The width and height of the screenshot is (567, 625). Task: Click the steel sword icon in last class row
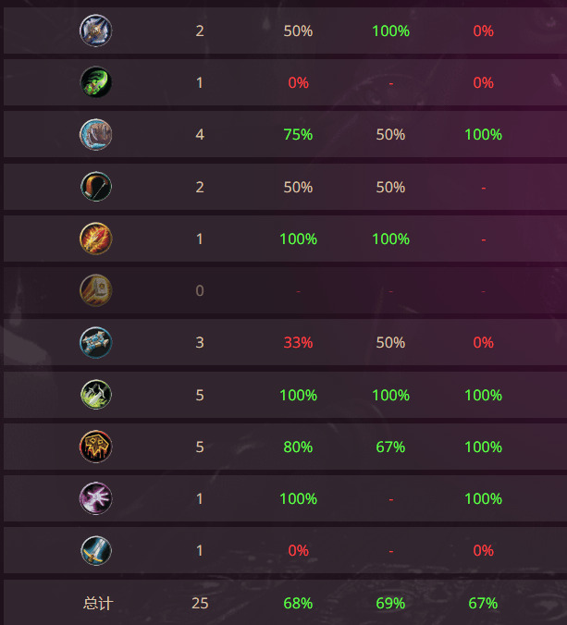[x=95, y=550]
